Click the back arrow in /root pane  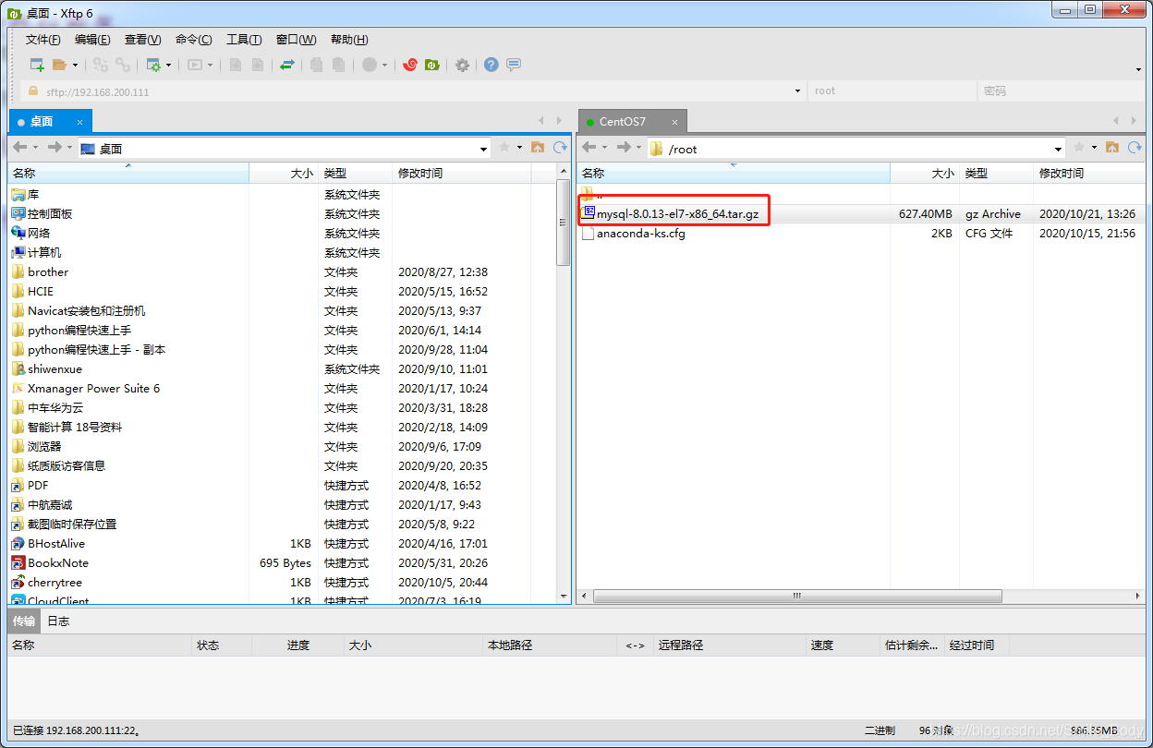coord(589,148)
